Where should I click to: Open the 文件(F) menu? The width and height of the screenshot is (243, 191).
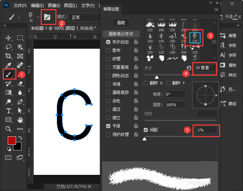[20, 6]
